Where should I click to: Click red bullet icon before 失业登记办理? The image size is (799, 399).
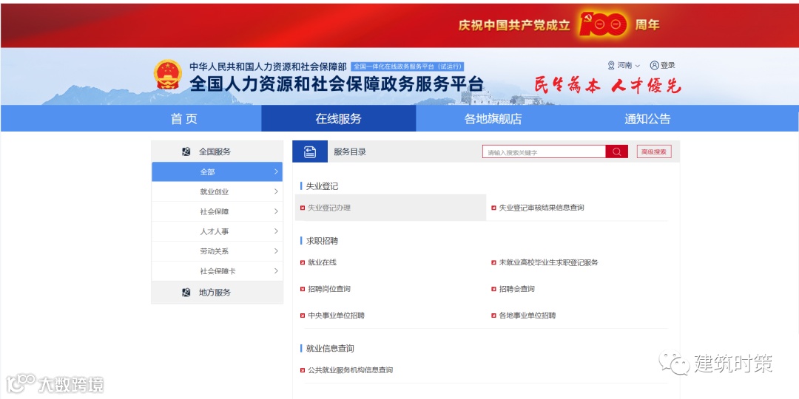[303, 208]
